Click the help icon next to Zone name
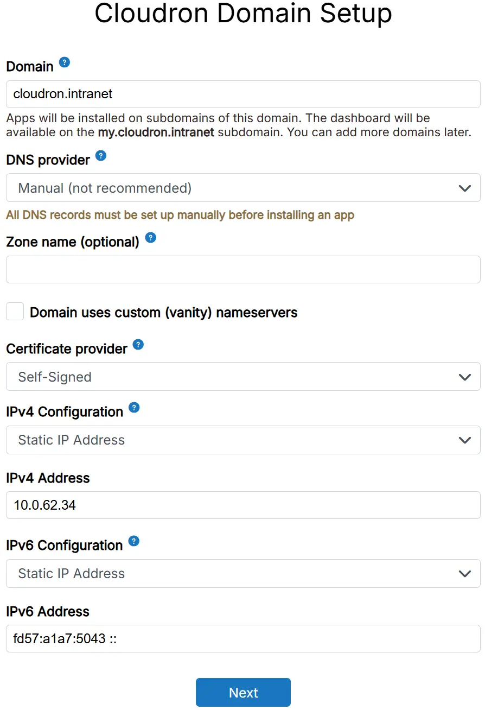Viewport: 485px width, 710px height. pos(151,238)
